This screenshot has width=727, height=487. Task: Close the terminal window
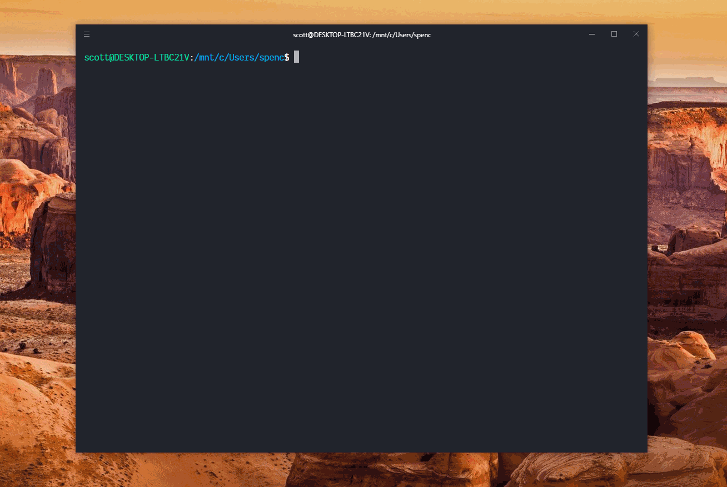pos(636,34)
